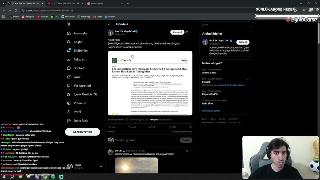The image size is (320, 180).
Task: Open the instagram bookmark
Action: click(x=28, y=17)
